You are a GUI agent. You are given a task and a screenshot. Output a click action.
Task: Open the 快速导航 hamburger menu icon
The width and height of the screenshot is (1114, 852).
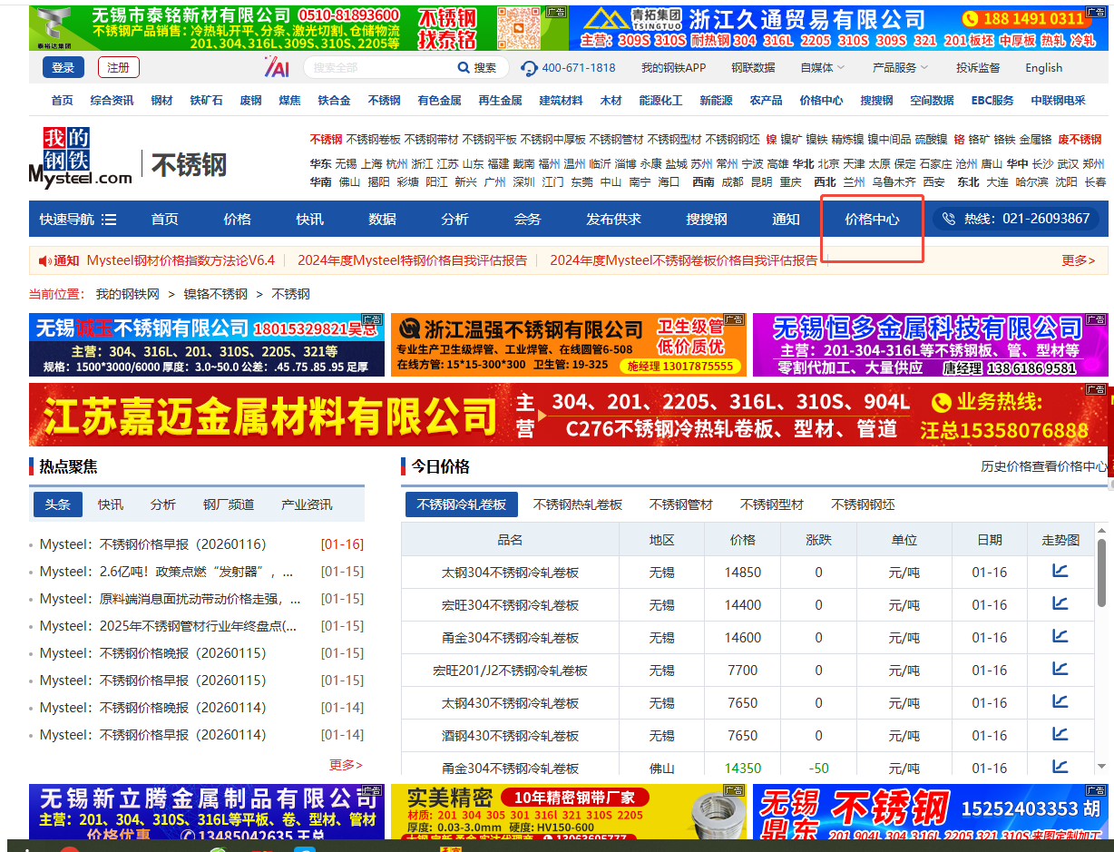tap(109, 220)
